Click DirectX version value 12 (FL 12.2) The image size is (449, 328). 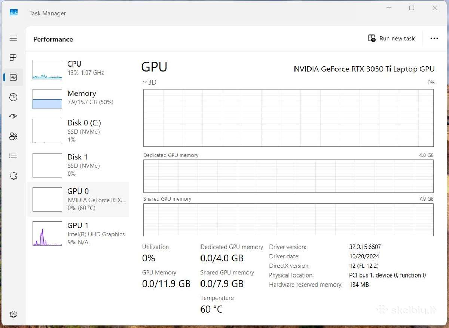[364, 266]
